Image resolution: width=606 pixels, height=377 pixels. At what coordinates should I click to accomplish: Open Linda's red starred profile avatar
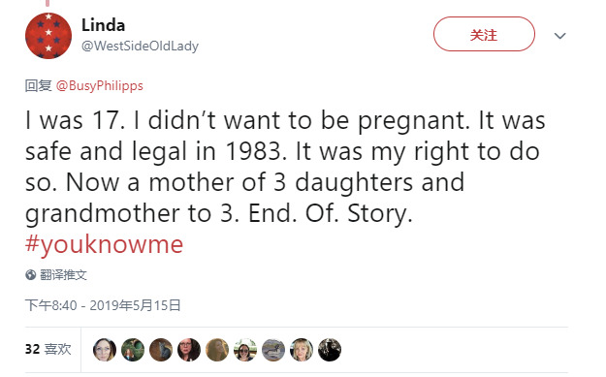point(48,36)
